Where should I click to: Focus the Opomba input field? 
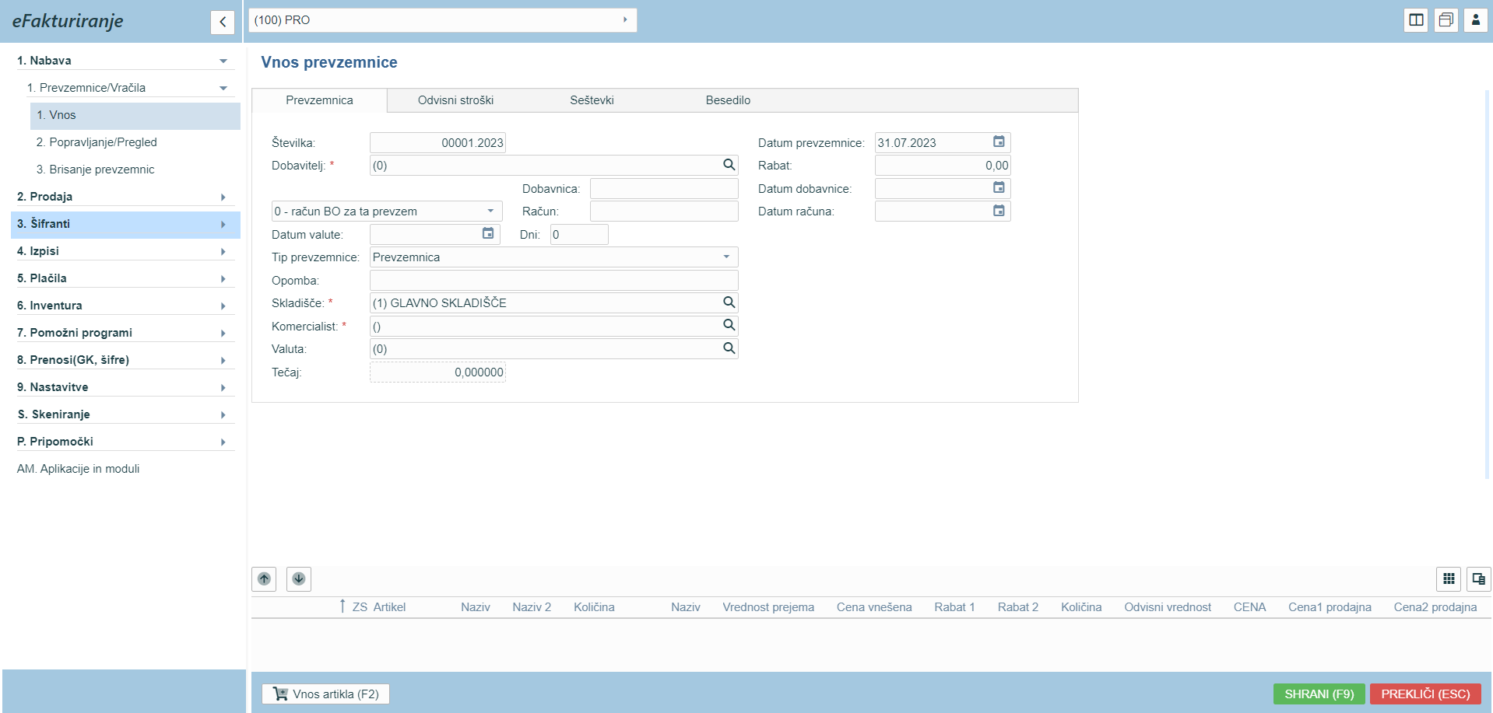pyautogui.click(x=553, y=281)
